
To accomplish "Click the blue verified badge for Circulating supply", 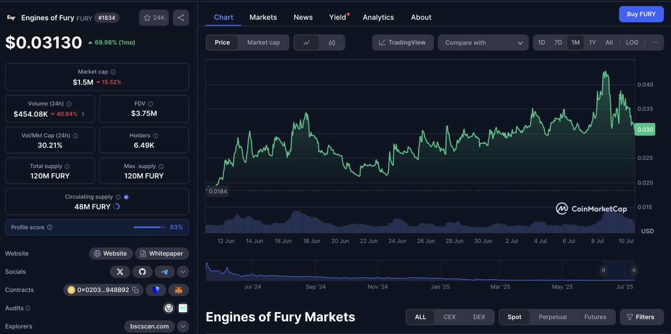I will (126, 197).
